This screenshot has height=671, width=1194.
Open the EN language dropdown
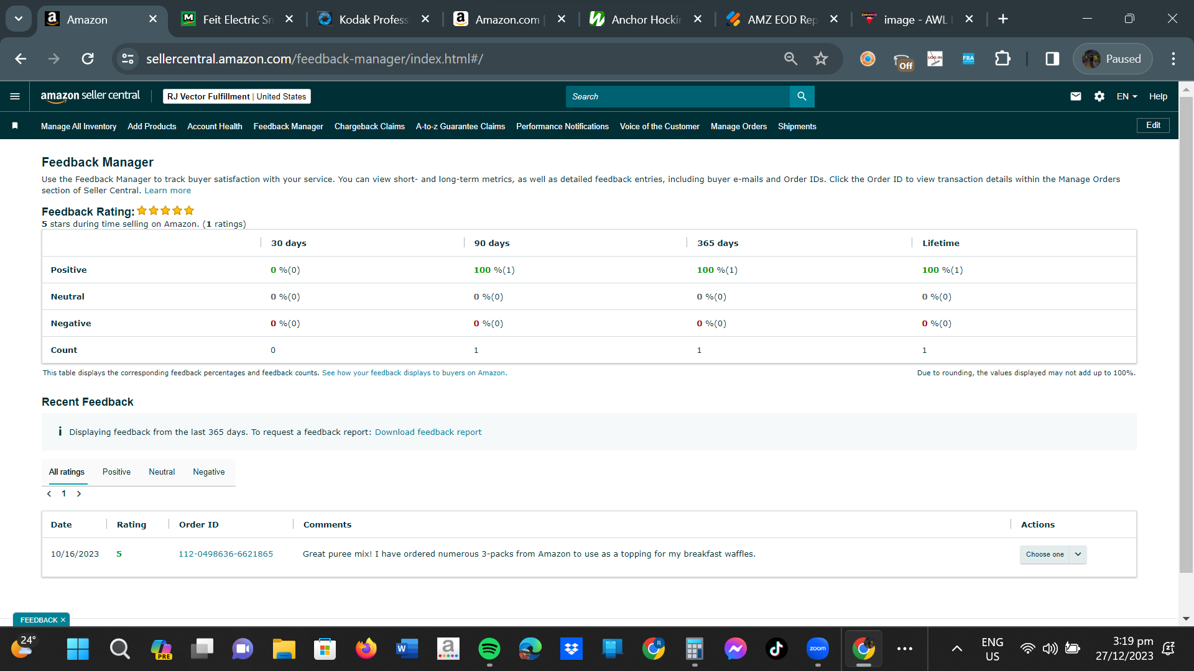(x=1127, y=96)
